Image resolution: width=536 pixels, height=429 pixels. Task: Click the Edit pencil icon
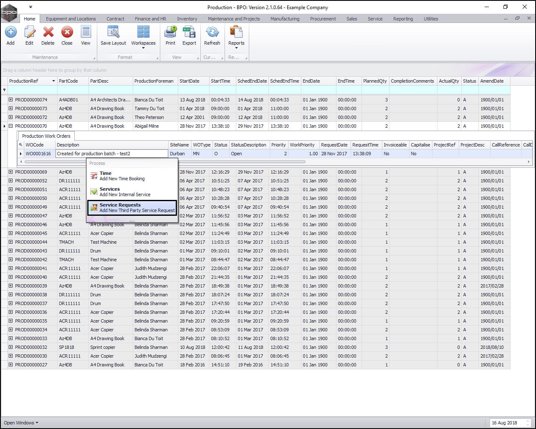pyautogui.click(x=29, y=33)
